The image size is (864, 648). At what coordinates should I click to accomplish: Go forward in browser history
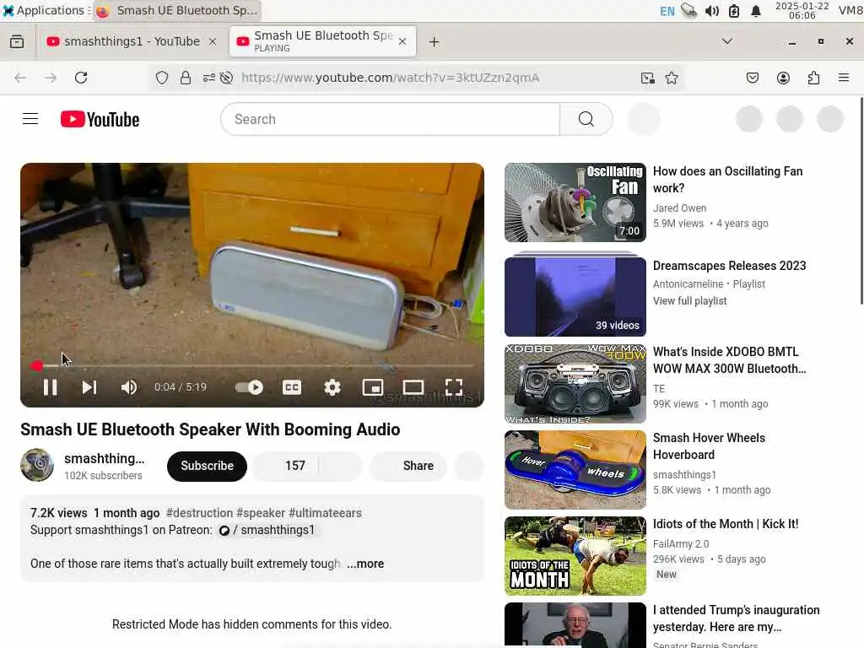pos(51,78)
